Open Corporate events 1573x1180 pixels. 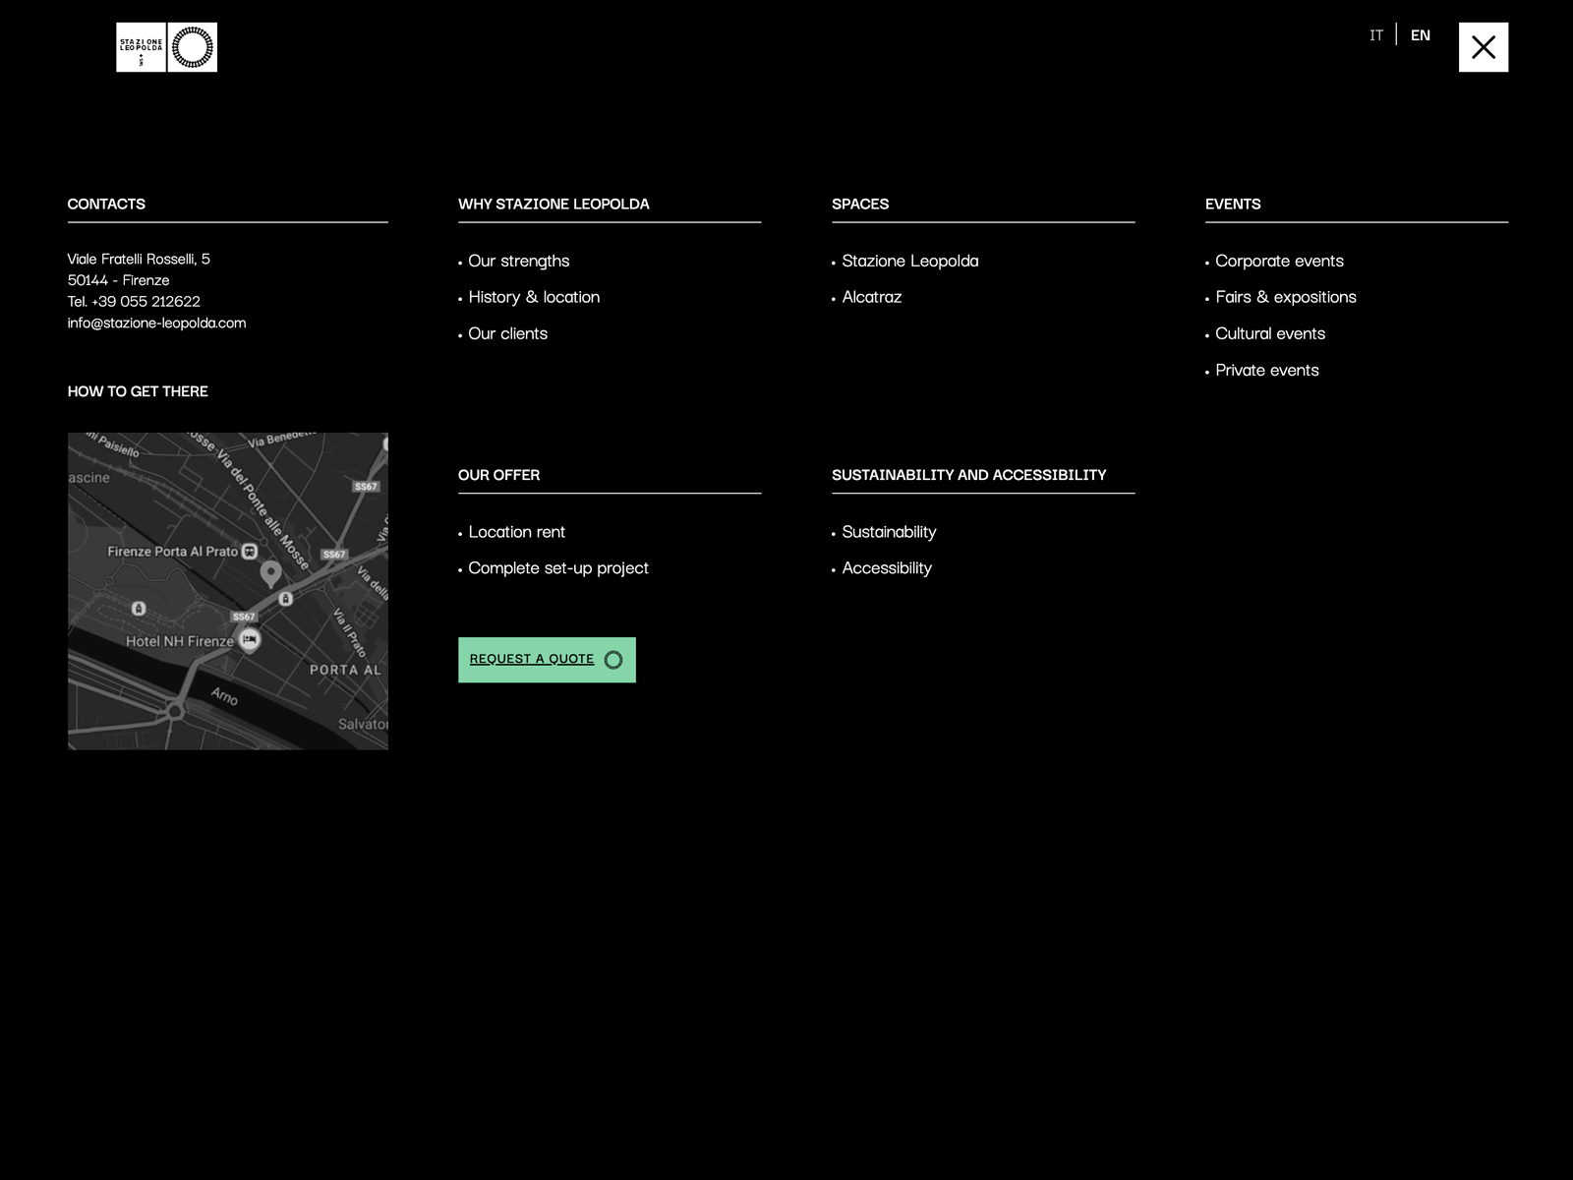coord(1279,261)
